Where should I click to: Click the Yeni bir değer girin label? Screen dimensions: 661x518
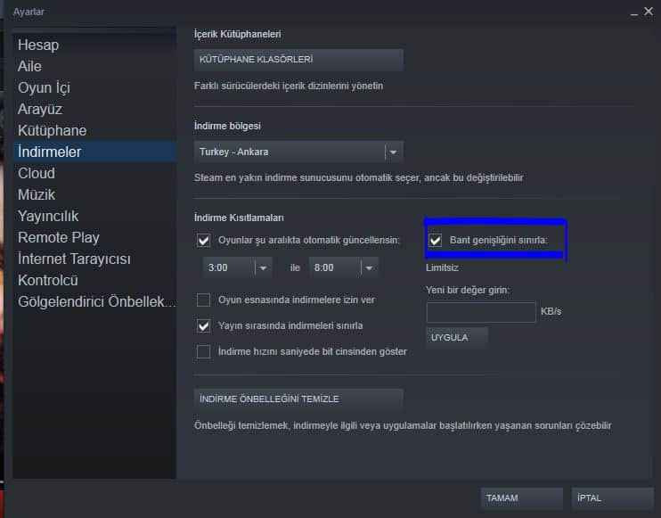tap(468, 291)
